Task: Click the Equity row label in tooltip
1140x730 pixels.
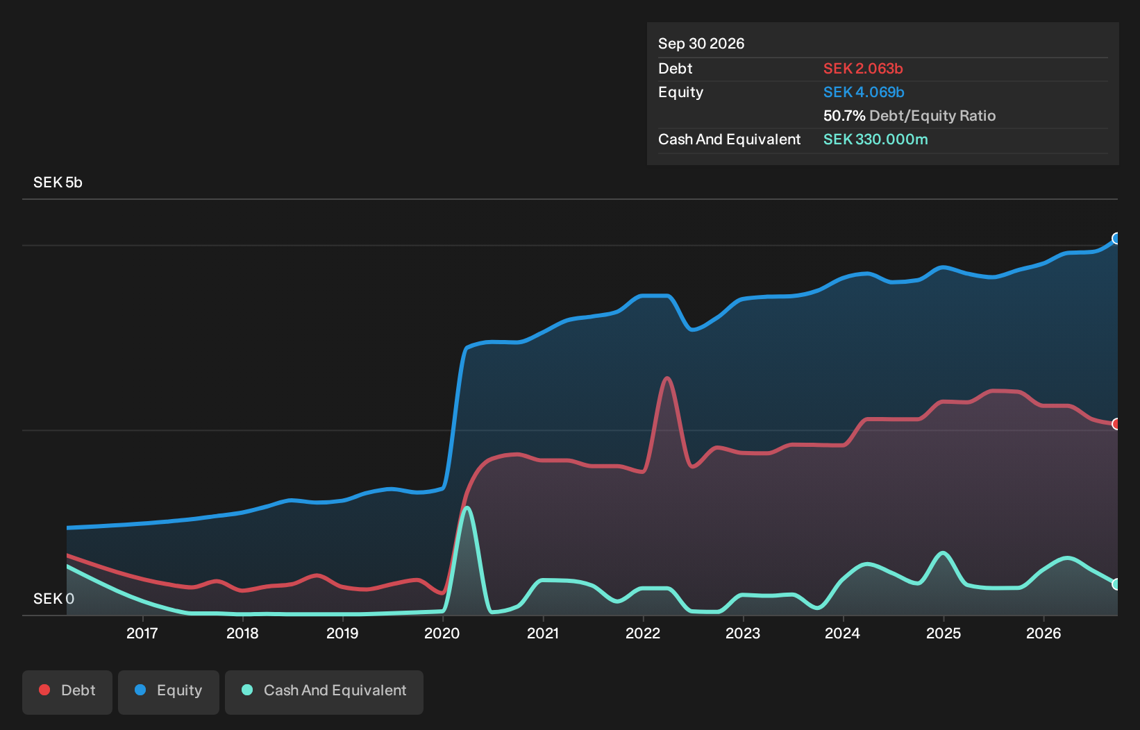Action: point(681,92)
